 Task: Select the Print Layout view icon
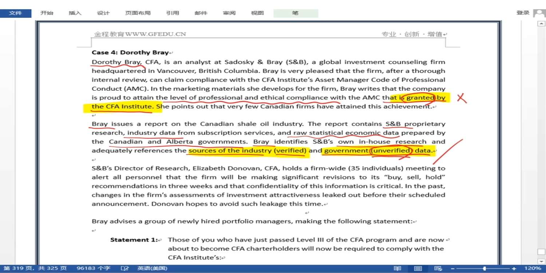418,269
